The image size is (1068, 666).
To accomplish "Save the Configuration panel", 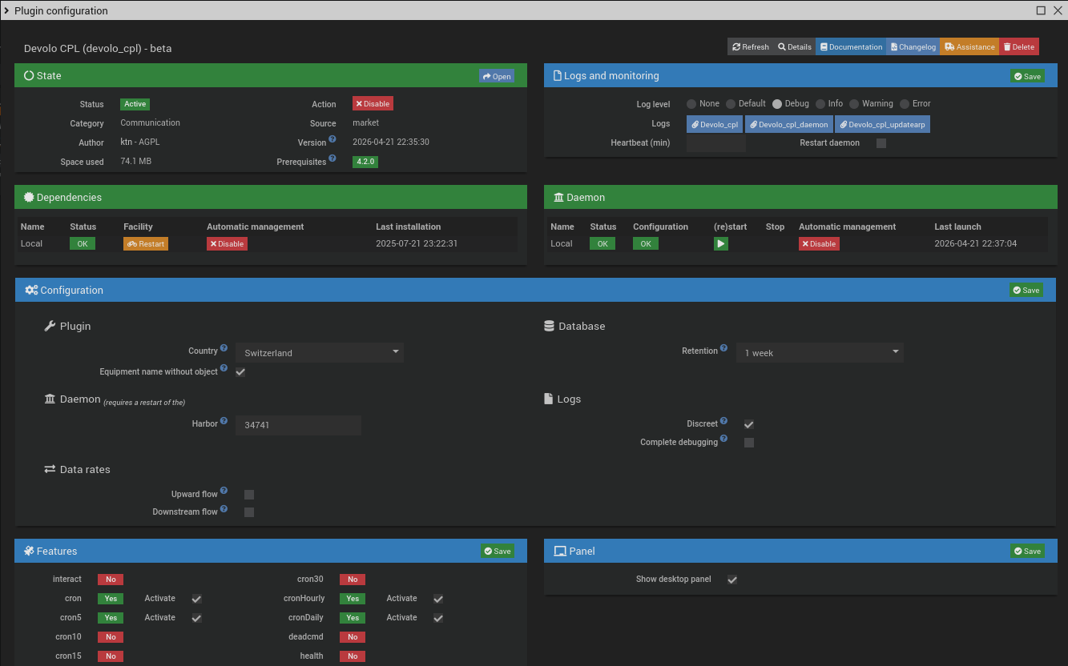I will 1026,291.
